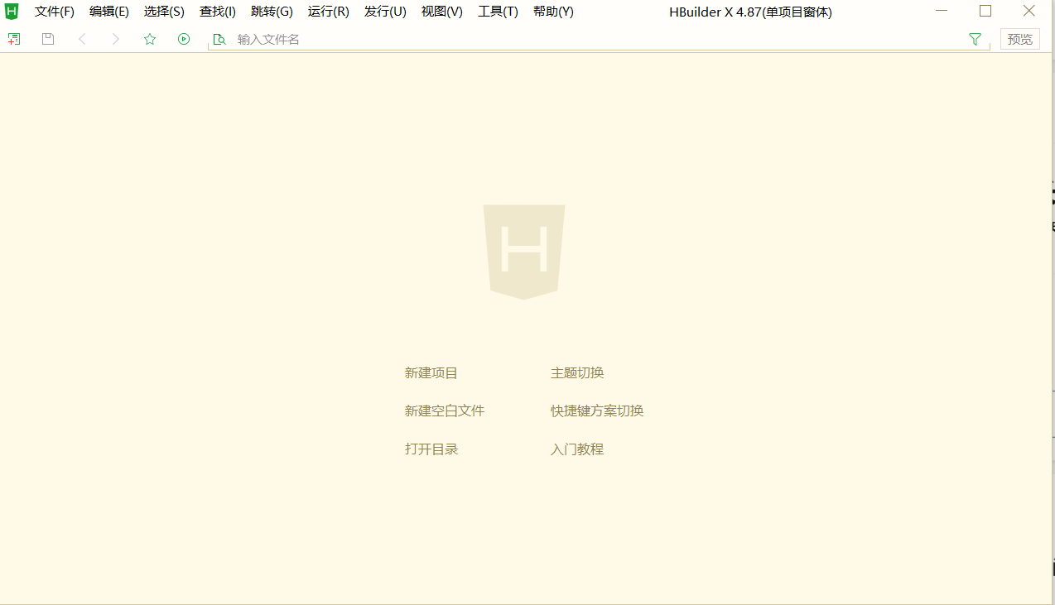This screenshot has height=605, width=1055.
Task: Click the star bookmark icon
Action: (x=150, y=39)
